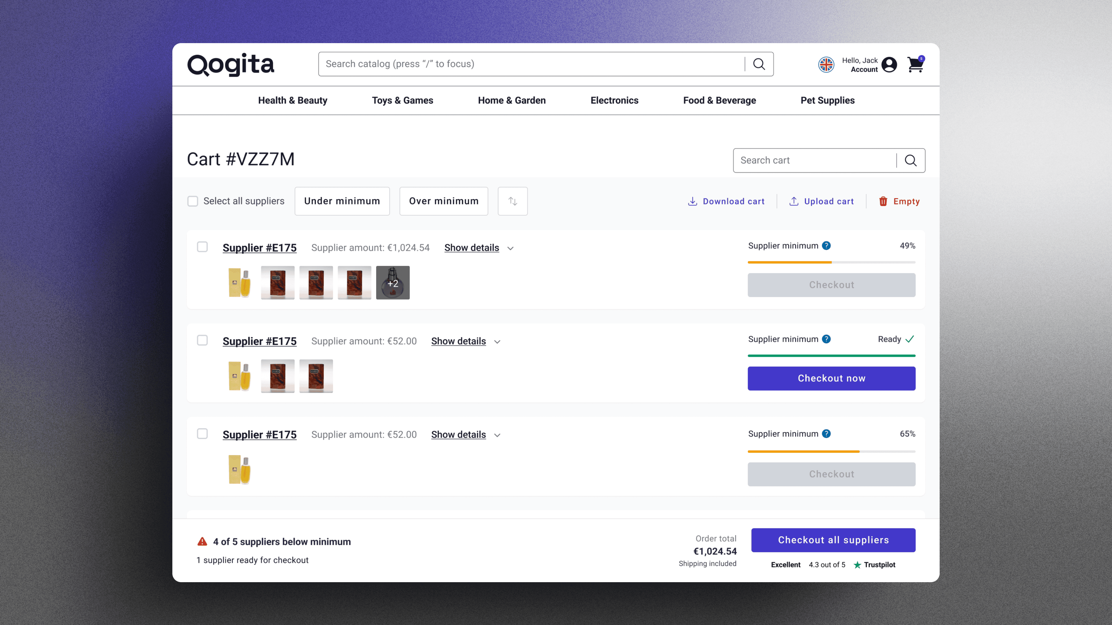The height and width of the screenshot is (625, 1112).
Task: Click help icon beside Ready supplier minimum
Action: click(826, 339)
